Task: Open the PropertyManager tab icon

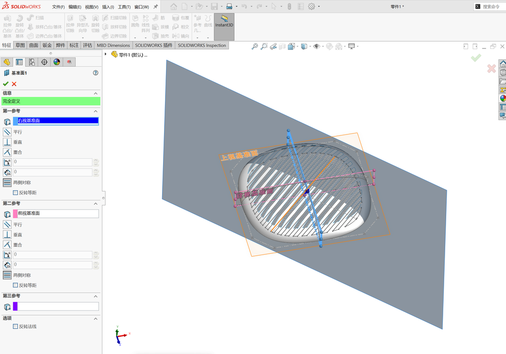Action: (19, 62)
